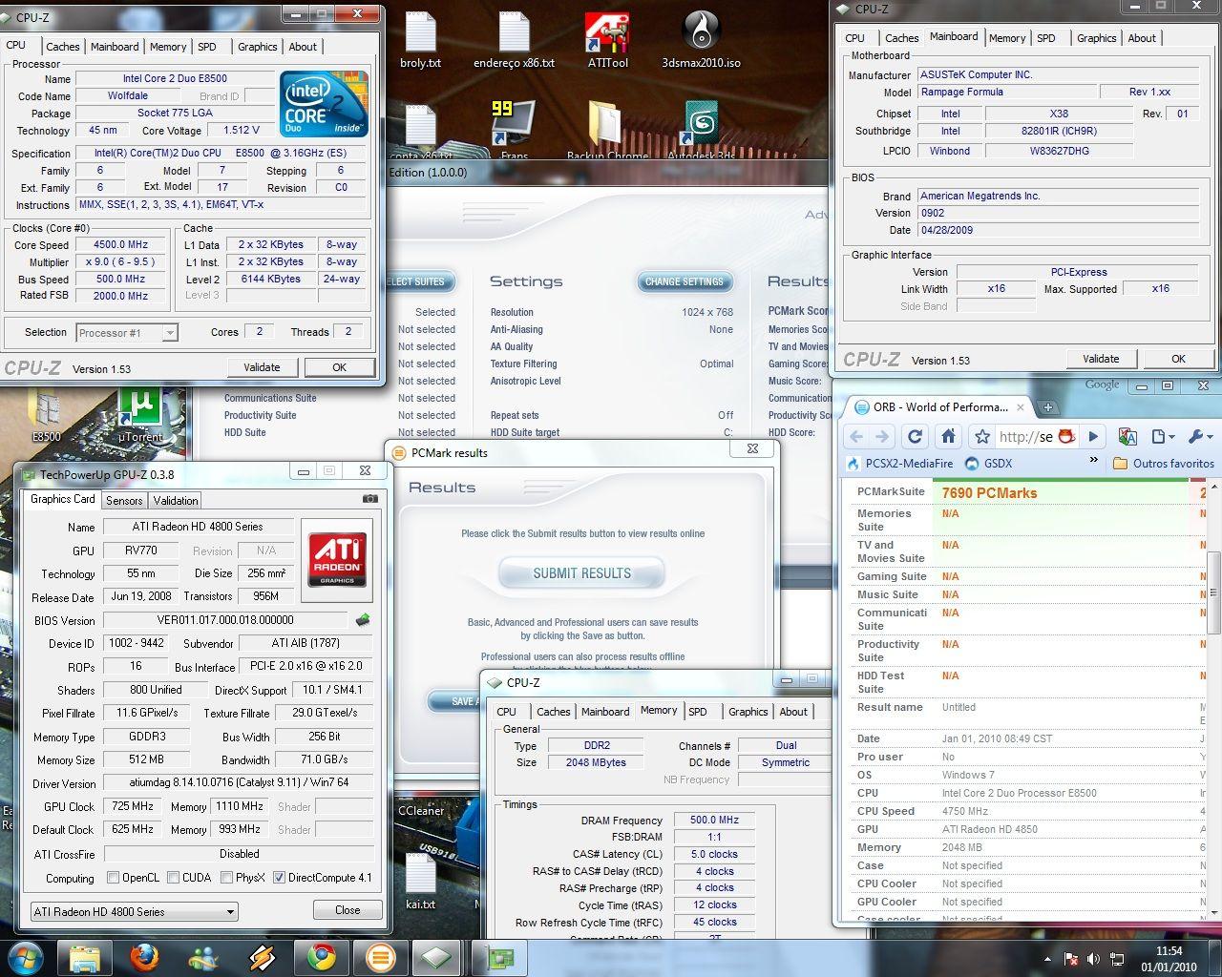Click the vertical scrollbar in Chrome
The height and width of the screenshot is (977, 1222).
(1214, 592)
